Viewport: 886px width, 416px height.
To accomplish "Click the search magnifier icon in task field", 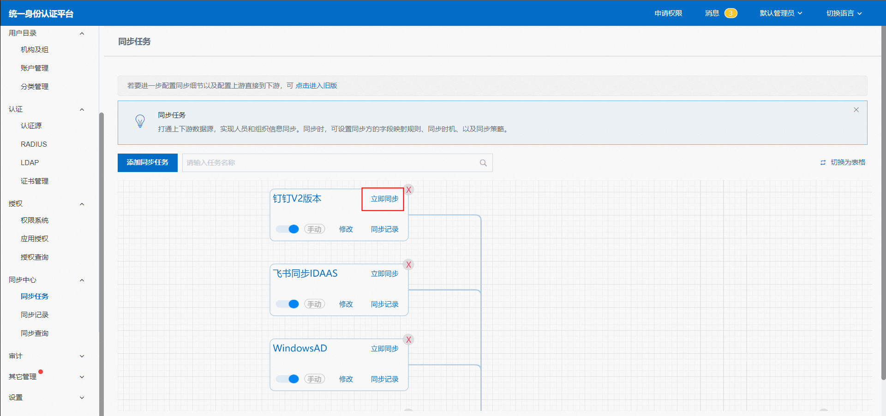I will click(483, 163).
